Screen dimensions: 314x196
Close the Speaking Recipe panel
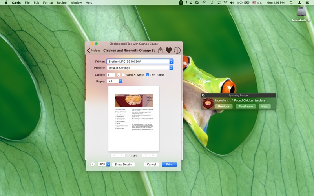(x=203, y=95)
